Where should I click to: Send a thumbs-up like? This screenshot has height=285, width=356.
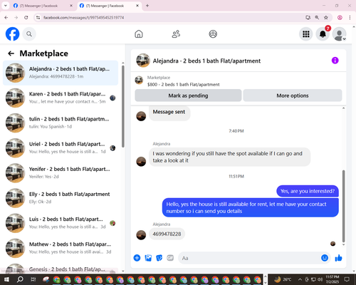click(338, 258)
